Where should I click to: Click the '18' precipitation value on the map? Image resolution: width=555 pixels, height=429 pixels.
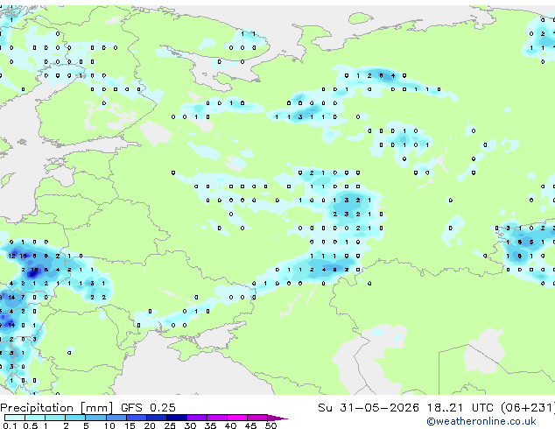(x=34, y=270)
